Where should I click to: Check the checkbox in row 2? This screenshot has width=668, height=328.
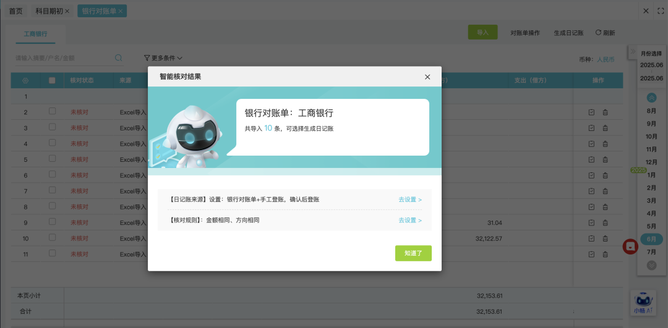52,111
